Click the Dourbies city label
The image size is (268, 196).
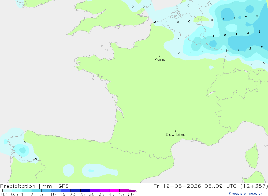(x=176, y=134)
